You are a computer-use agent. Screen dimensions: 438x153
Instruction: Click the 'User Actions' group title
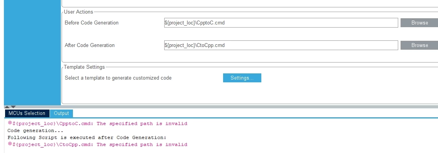coord(78,12)
